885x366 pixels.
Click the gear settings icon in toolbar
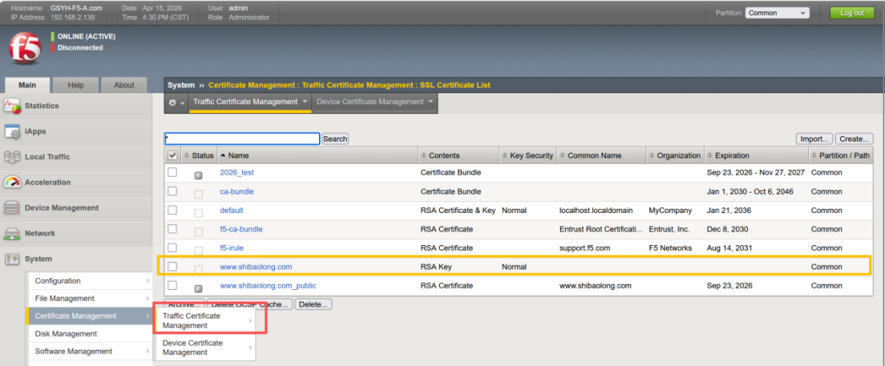pos(173,103)
